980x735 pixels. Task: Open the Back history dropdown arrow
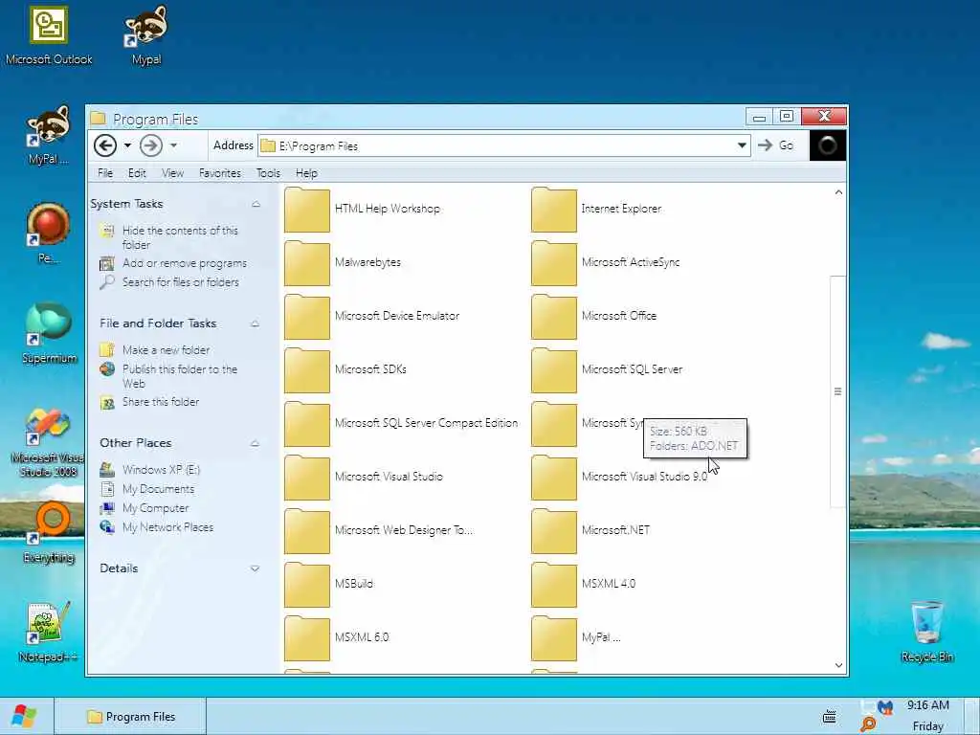[x=127, y=145]
